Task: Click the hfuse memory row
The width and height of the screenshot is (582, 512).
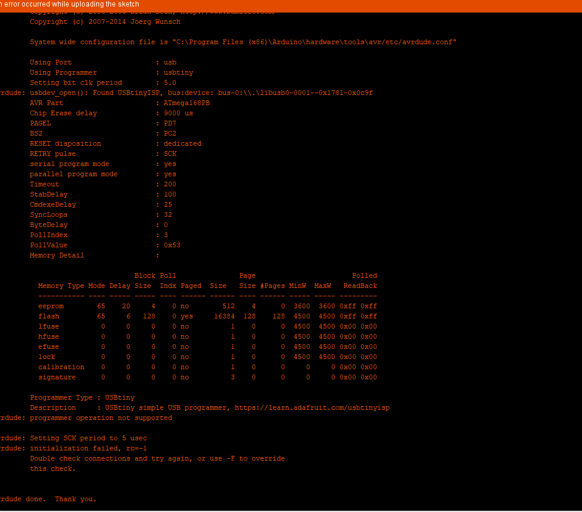Action: point(207,336)
